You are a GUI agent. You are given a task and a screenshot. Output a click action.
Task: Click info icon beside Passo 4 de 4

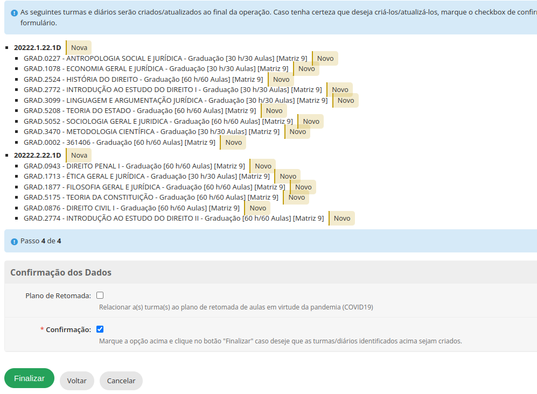[14, 242]
